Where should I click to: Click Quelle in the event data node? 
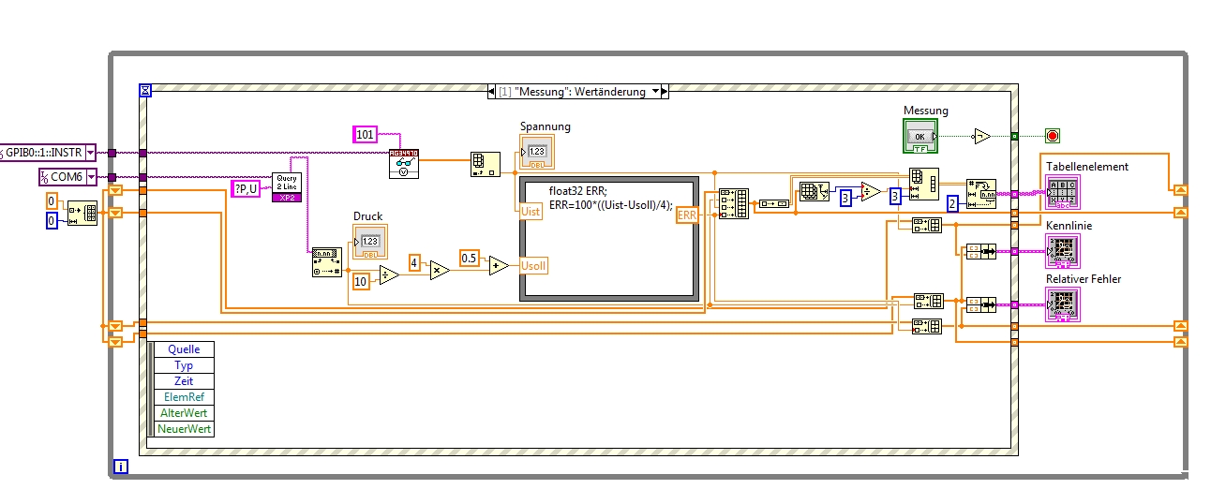(x=185, y=349)
